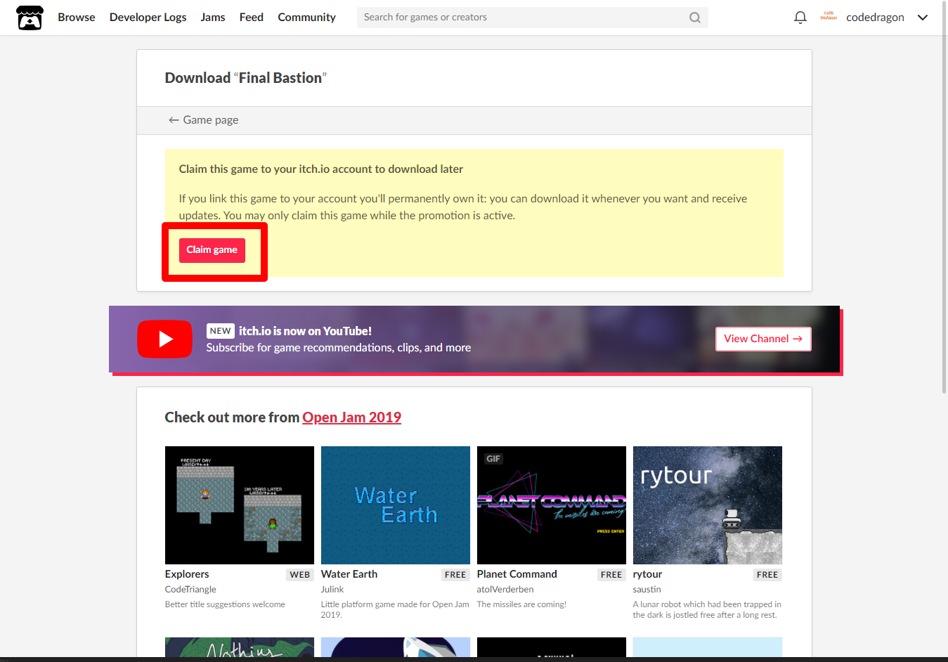
Task: Click the YouTube play logo
Action: [x=164, y=339]
